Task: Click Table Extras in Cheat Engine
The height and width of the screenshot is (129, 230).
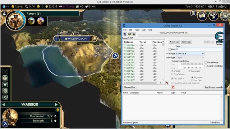Action: point(215,123)
